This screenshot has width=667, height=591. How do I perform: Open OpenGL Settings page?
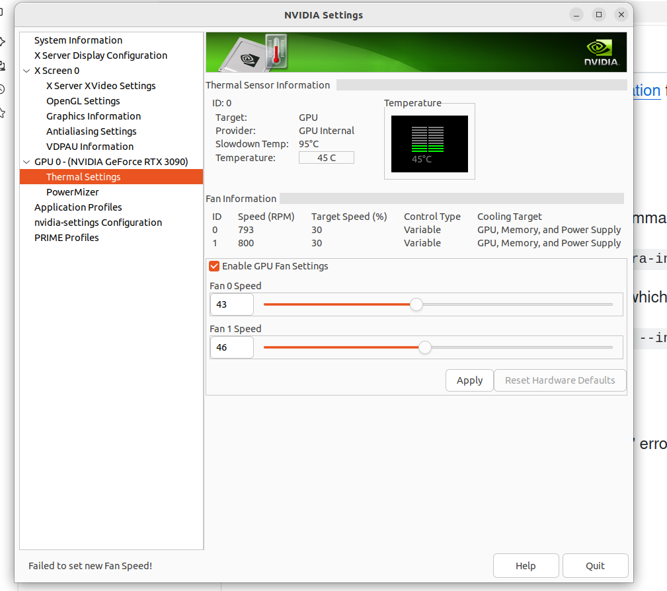click(x=83, y=101)
